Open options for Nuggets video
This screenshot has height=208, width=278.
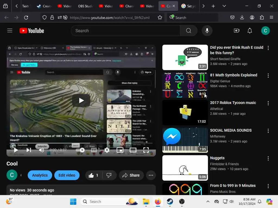[x=268, y=158]
